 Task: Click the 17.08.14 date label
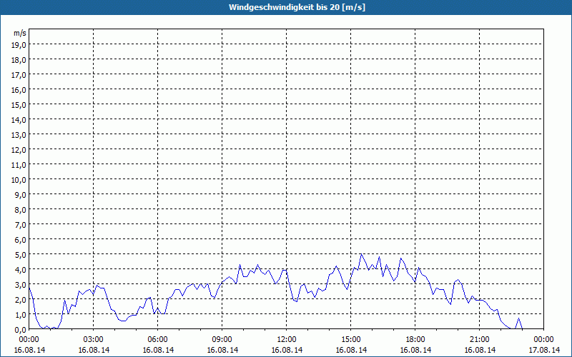544,350
